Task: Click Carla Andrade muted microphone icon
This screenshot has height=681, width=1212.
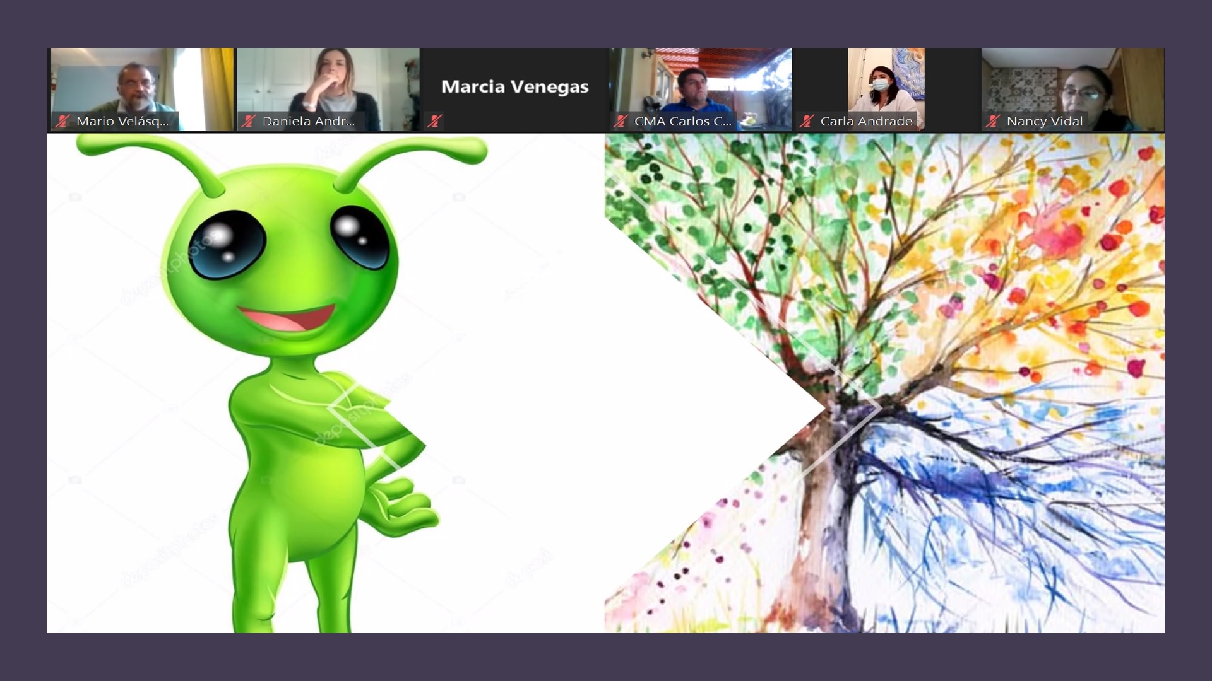Action: coord(807,121)
